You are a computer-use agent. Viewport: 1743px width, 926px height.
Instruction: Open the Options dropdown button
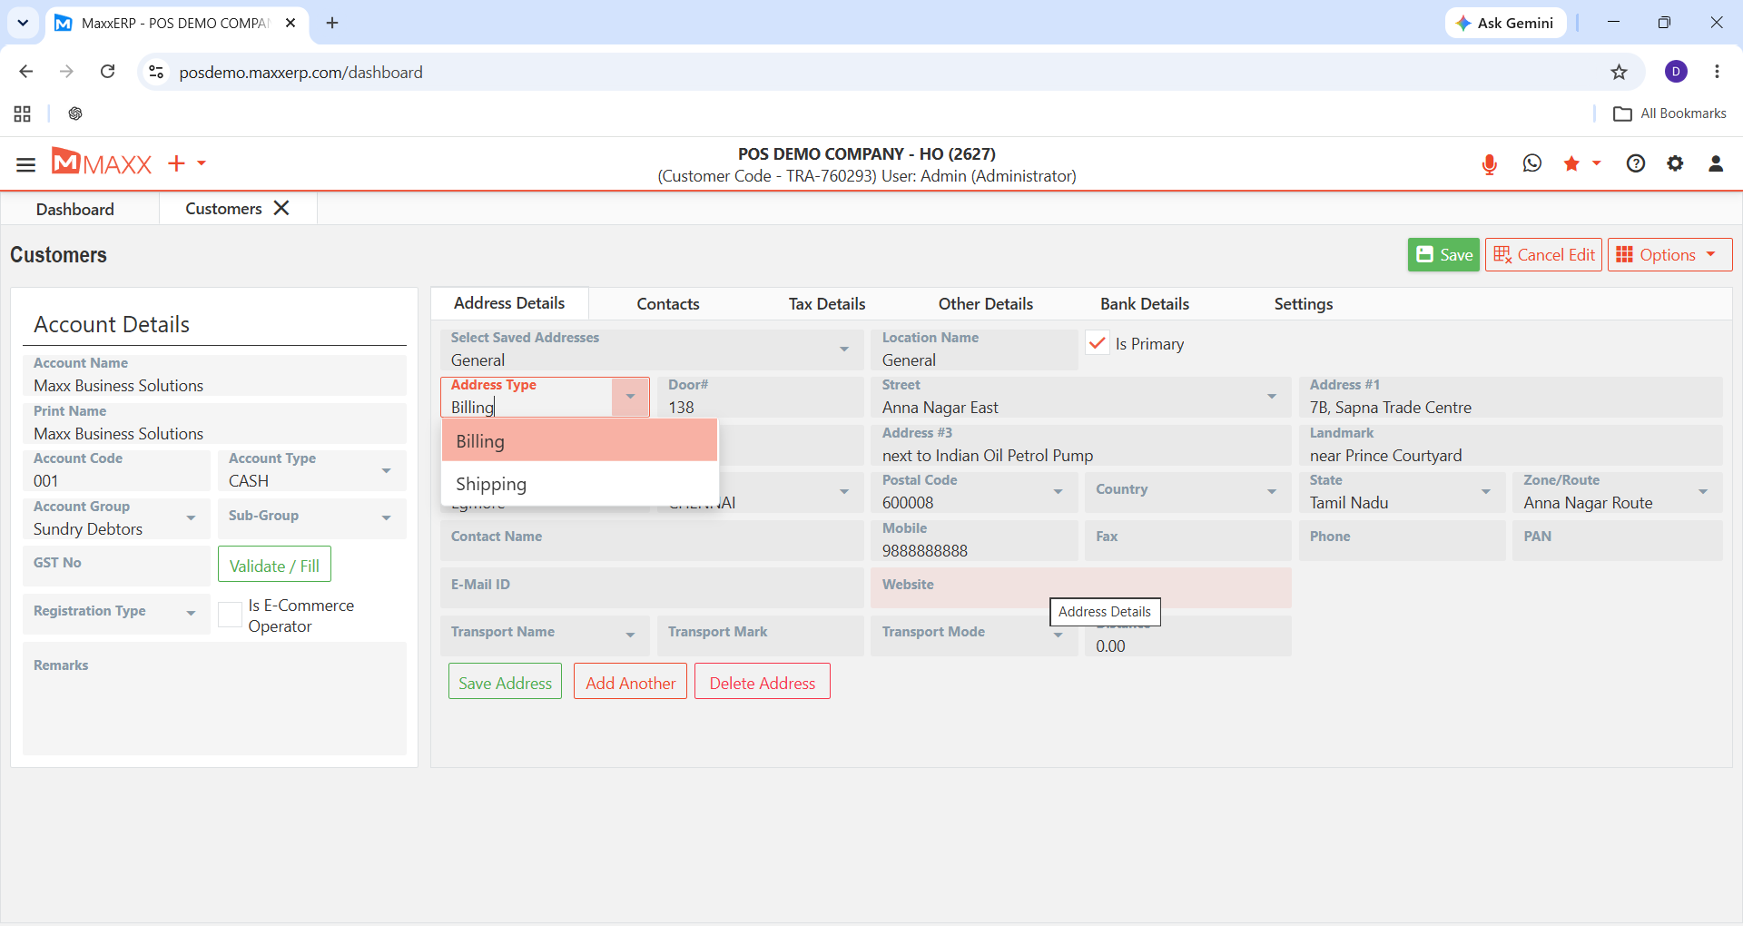click(1669, 255)
